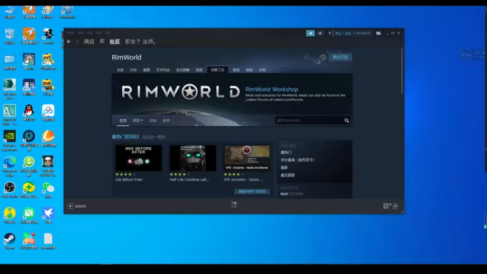This screenshot has width=487, height=274.
Task: Open the RimWorld Workshop title link
Action: (272, 90)
